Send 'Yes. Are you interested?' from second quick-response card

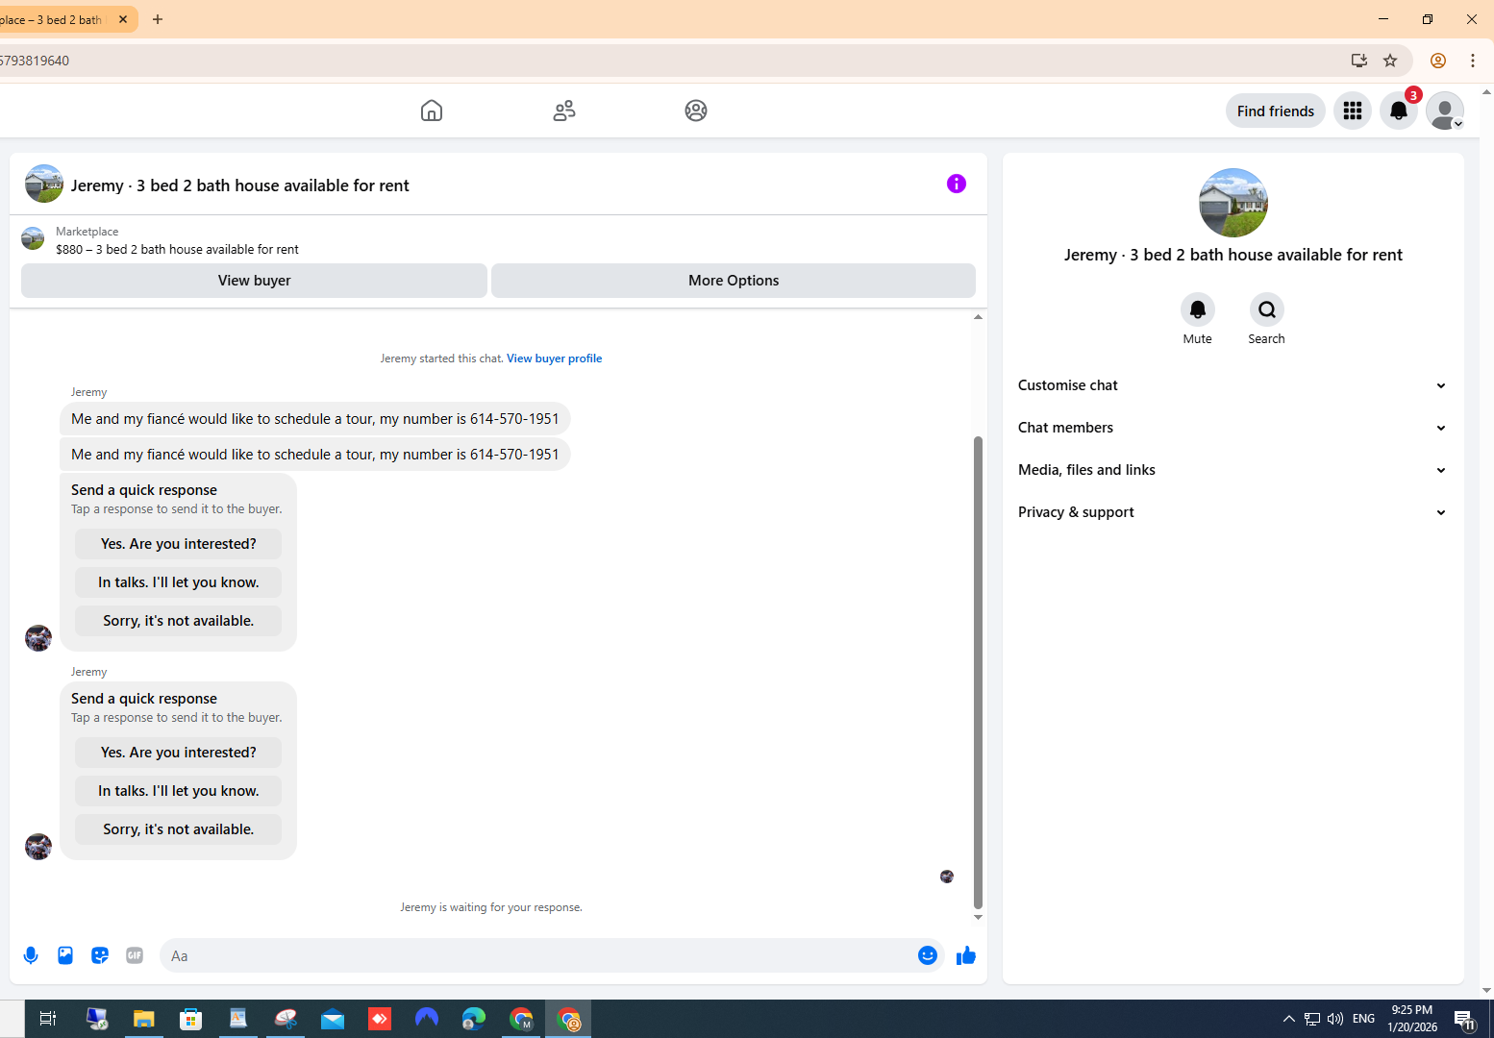pyautogui.click(x=179, y=753)
